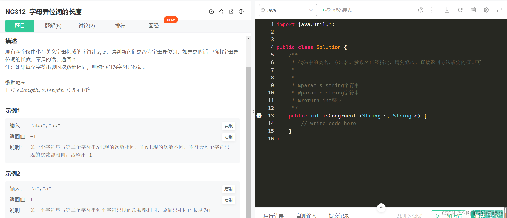Copy the example 1 input "aba","aa"
Viewport: 507px width, 218px height.
(x=229, y=126)
